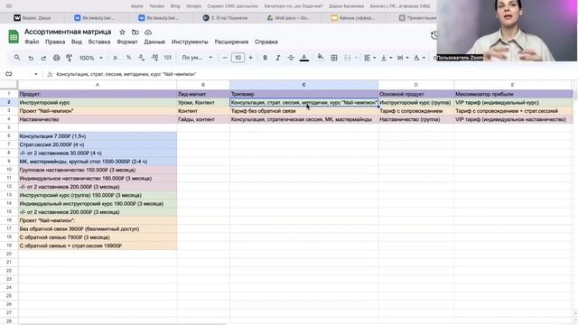Open the horizontal align dropdown
The width and height of the screenshot is (578, 325).
click(x=369, y=58)
